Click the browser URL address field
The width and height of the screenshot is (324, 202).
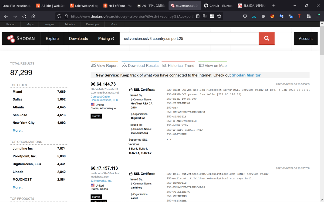132,16
